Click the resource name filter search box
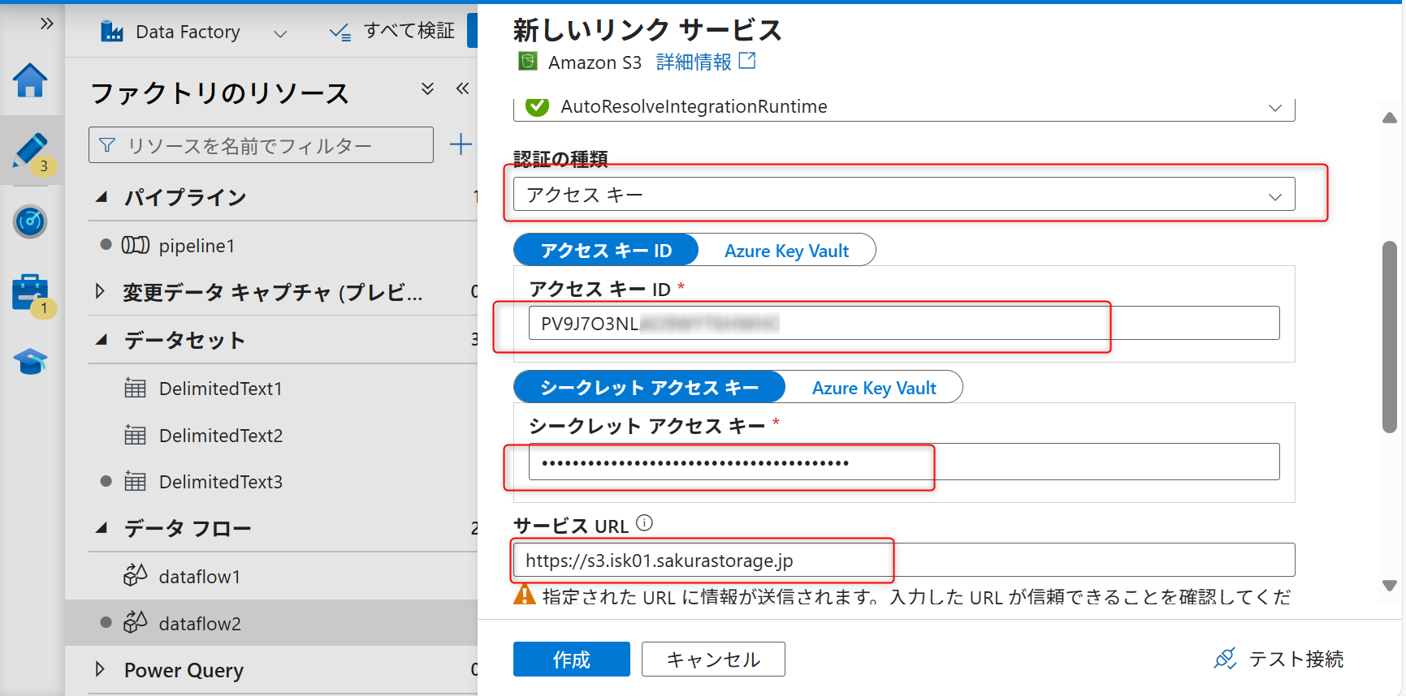 [261, 144]
